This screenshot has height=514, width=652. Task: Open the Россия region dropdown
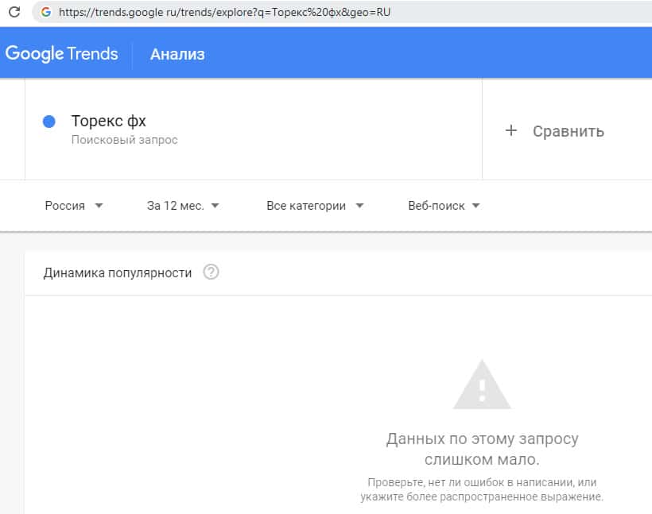(x=74, y=206)
